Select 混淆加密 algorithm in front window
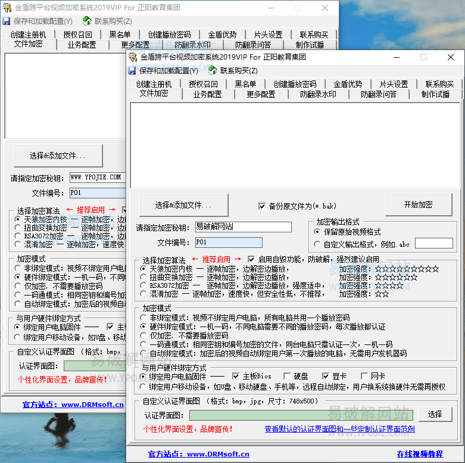 click(x=143, y=294)
